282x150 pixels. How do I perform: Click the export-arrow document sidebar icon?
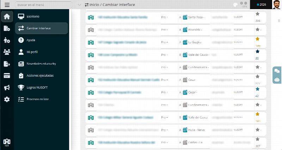(x=7, y=64)
